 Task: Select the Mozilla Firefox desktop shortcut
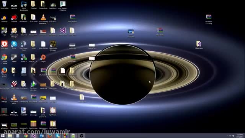(4, 72)
